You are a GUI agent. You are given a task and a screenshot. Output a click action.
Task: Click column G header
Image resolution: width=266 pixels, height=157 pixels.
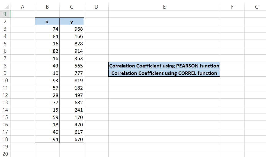click(x=256, y=7)
